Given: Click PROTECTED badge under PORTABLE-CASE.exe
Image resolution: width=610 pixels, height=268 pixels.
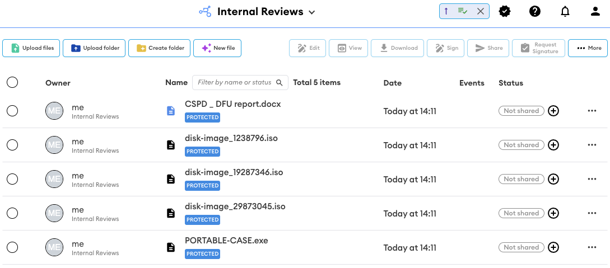Looking at the screenshot, I should [x=202, y=254].
